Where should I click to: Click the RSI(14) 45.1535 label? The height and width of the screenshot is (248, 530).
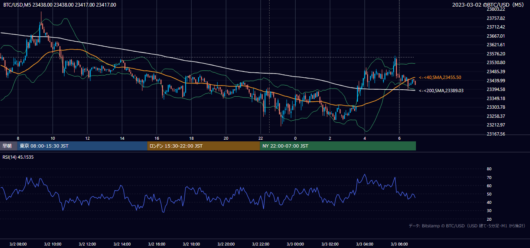click(18, 157)
